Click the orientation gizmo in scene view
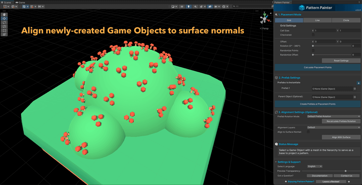This screenshot has height=185, width=362. click(264, 19)
